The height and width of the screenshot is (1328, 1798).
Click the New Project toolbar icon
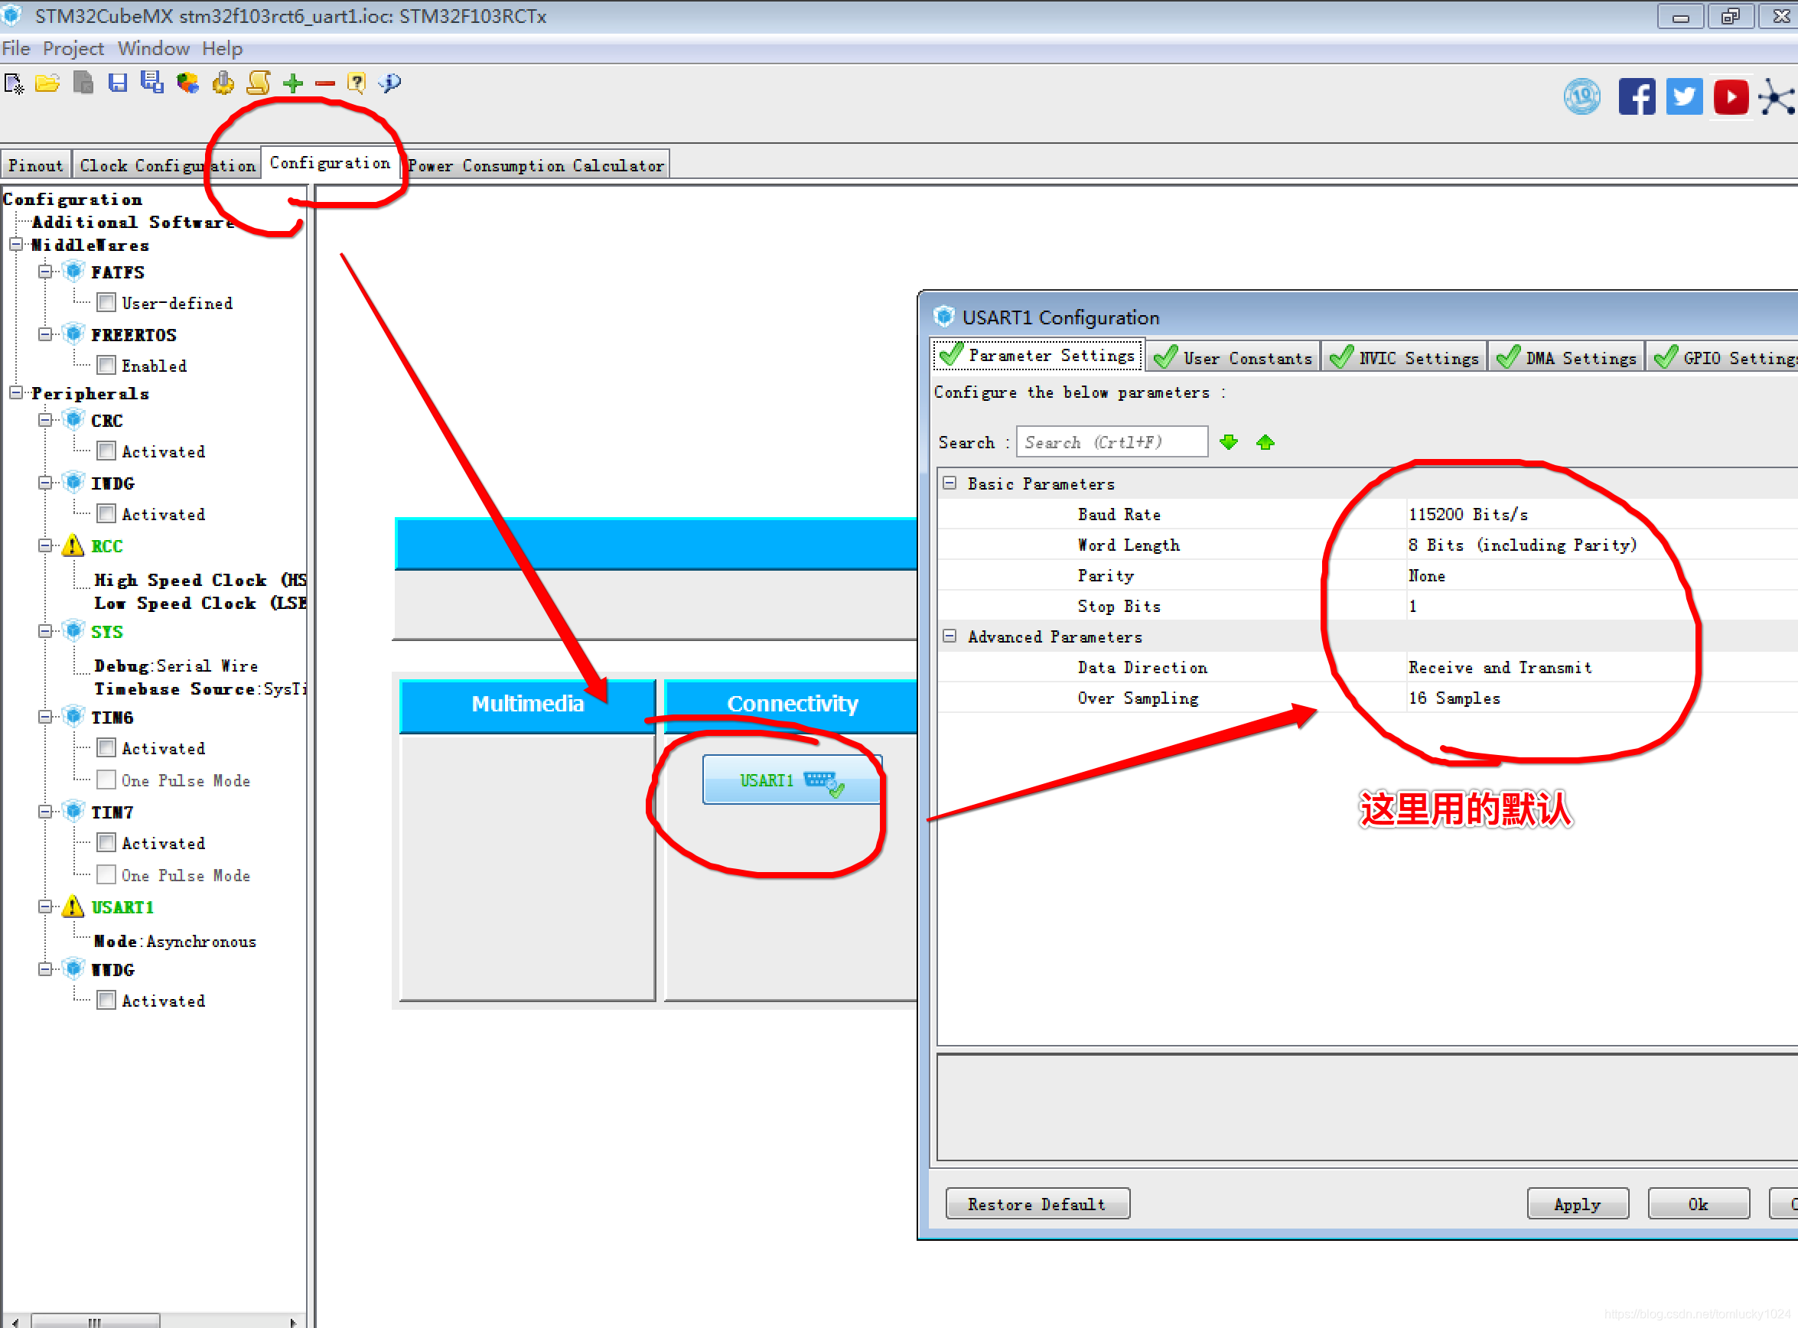[14, 83]
